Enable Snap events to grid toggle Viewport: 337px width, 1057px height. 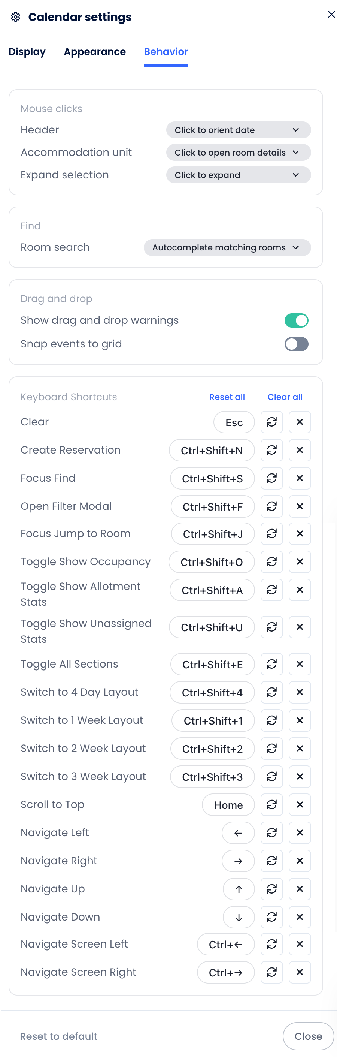pyautogui.click(x=296, y=344)
